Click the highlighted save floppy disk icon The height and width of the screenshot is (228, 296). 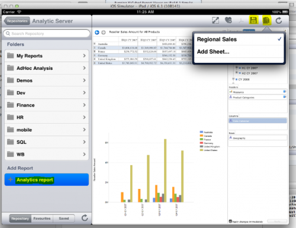(x=253, y=20)
